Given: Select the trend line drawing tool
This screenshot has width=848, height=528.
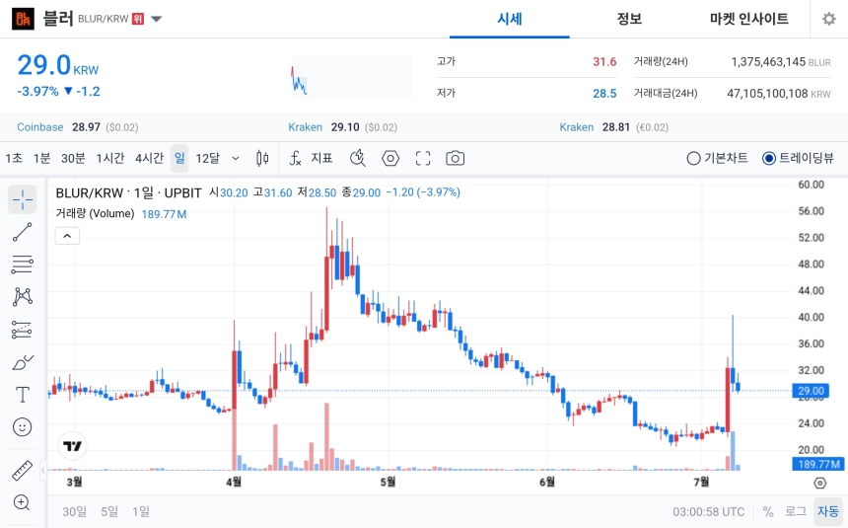Looking at the screenshot, I should click(x=22, y=232).
